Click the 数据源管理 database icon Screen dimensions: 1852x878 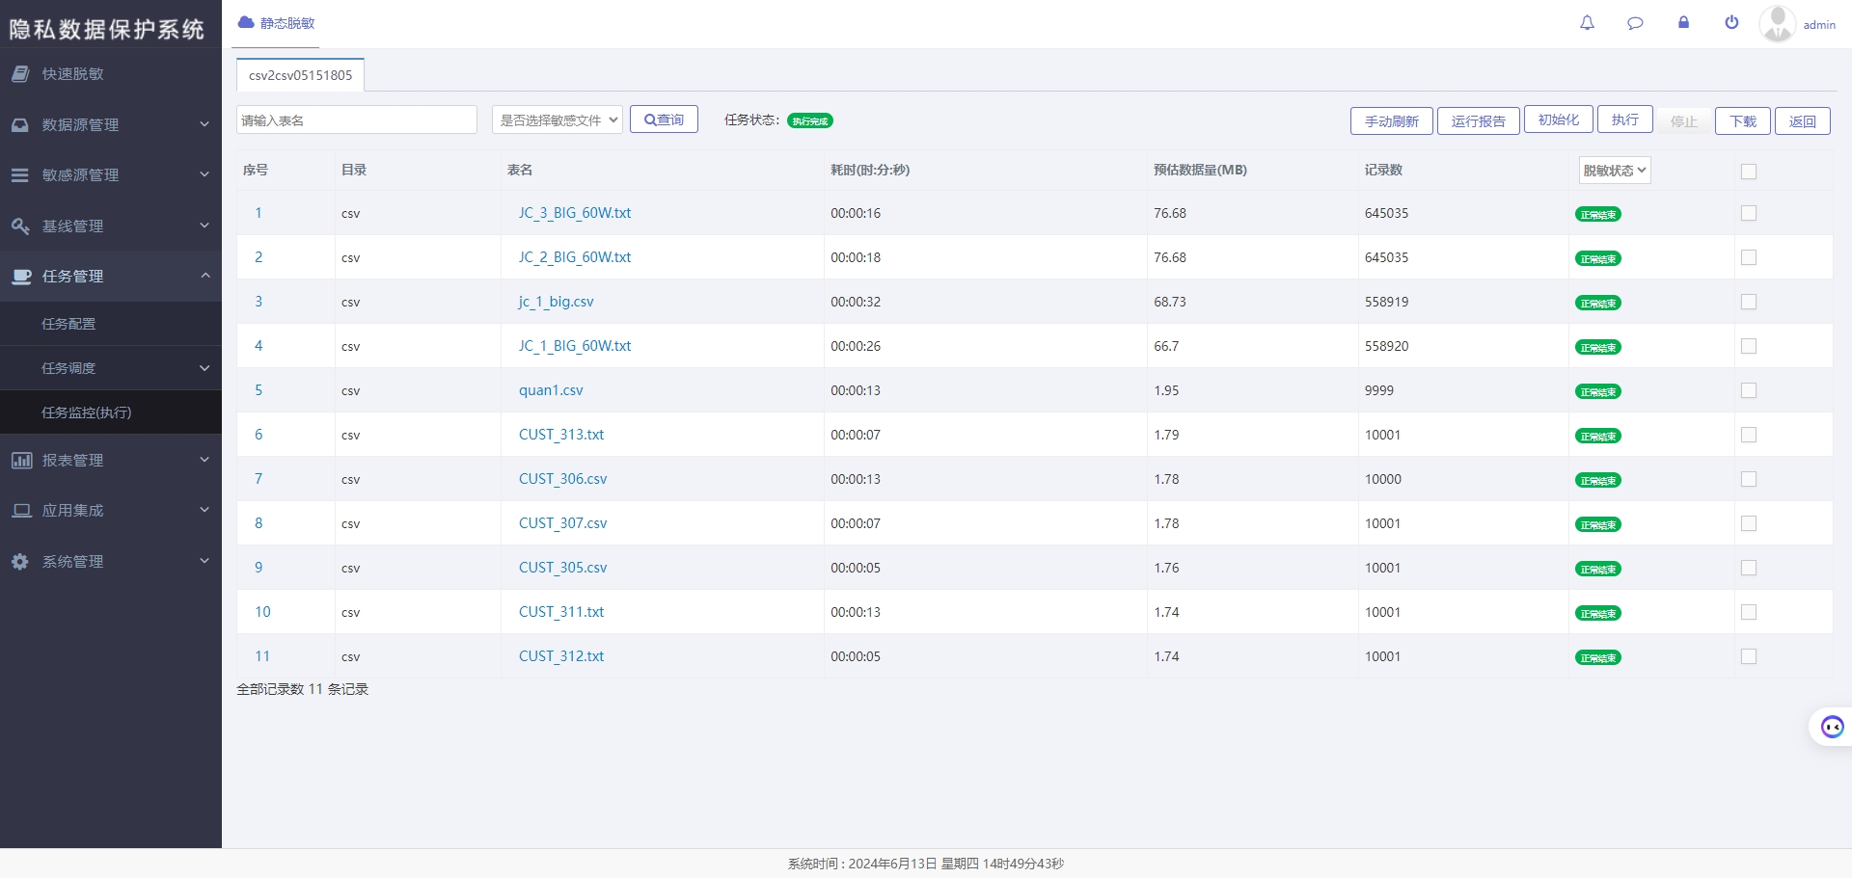(x=20, y=124)
